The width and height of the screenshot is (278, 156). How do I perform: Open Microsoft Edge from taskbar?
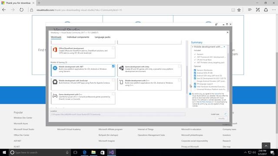click(85, 152)
